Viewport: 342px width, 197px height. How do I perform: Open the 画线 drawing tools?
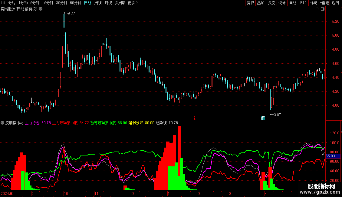click(292, 3)
